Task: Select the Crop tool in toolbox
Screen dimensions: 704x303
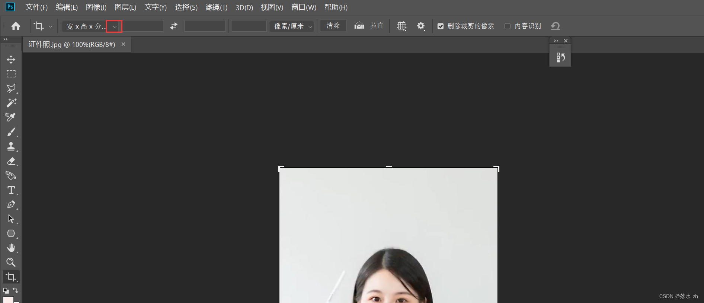Action: click(x=11, y=277)
